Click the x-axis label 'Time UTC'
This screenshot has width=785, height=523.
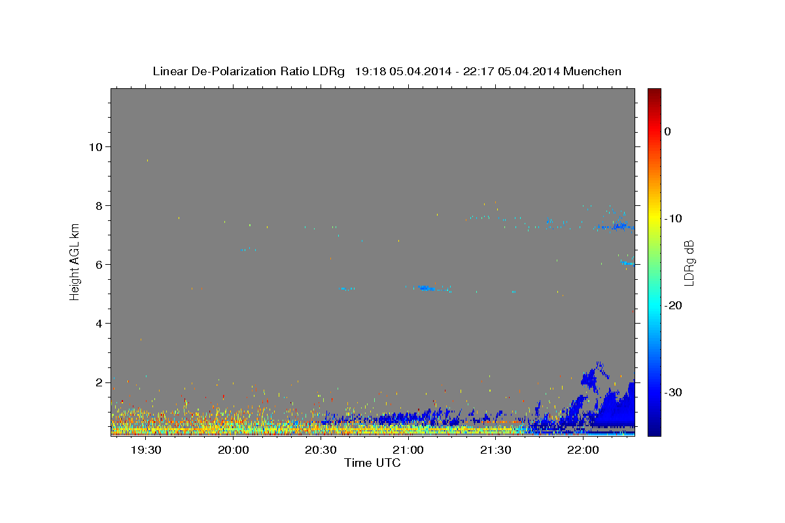(x=372, y=463)
